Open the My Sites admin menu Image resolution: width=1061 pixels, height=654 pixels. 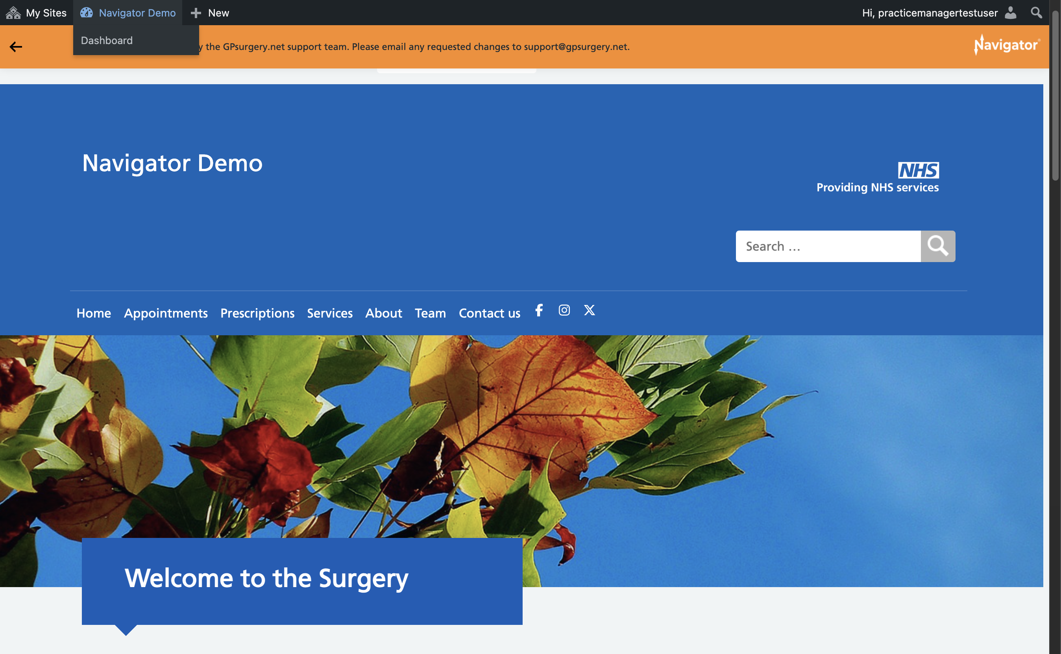(x=36, y=13)
